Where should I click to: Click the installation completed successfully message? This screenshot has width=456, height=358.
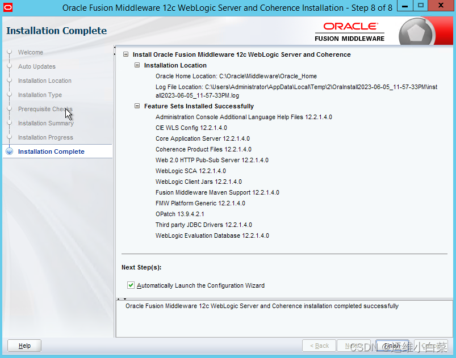(262, 306)
